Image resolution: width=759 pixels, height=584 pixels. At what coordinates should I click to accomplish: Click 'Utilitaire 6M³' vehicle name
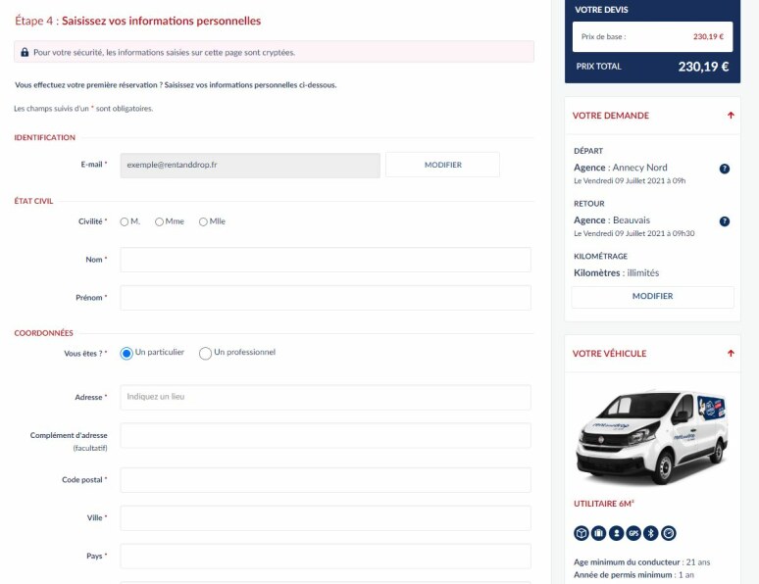(x=604, y=504)
